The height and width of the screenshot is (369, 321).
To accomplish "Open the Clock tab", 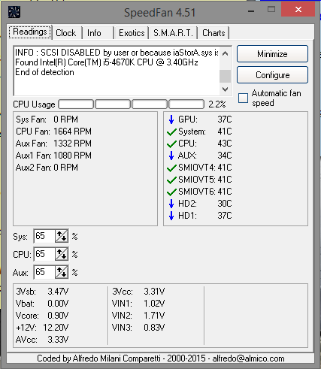I will [x=66, y=33].
